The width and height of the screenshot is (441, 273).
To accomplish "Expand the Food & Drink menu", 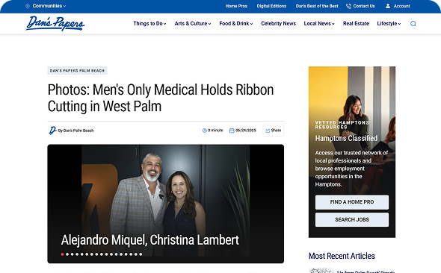I will (x=236, y=24).
